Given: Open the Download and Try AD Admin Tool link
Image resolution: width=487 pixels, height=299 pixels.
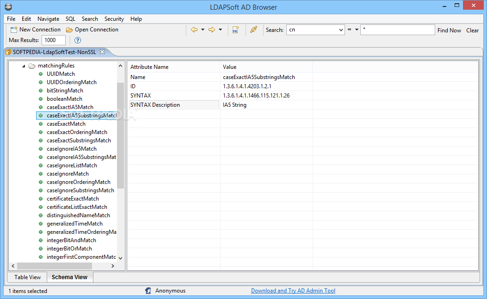Looking at the screenshot, I should click(x=293, y=291).
